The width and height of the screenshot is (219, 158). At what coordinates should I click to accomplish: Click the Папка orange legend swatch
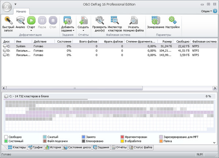click(x=161, y=141)
